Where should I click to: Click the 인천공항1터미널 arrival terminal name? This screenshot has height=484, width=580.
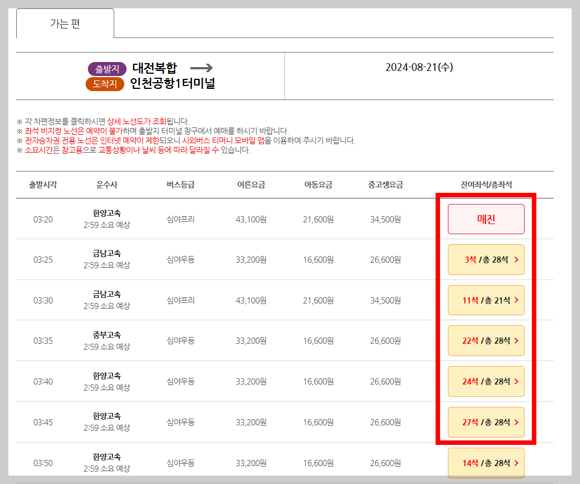coord(173,83)
